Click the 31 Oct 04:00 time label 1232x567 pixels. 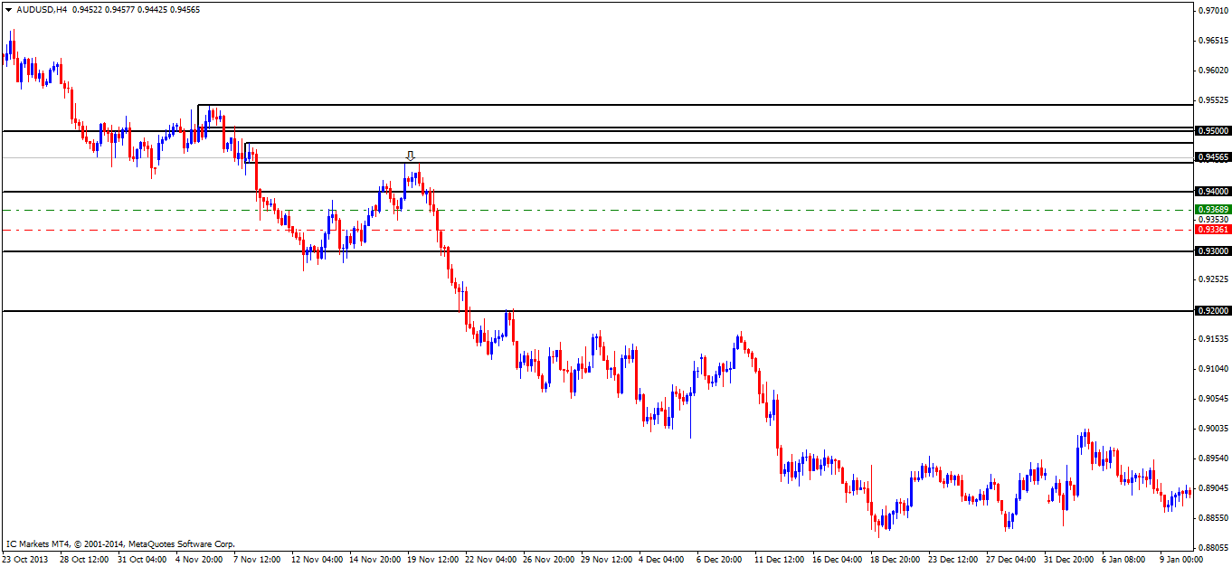click(140, 560)
